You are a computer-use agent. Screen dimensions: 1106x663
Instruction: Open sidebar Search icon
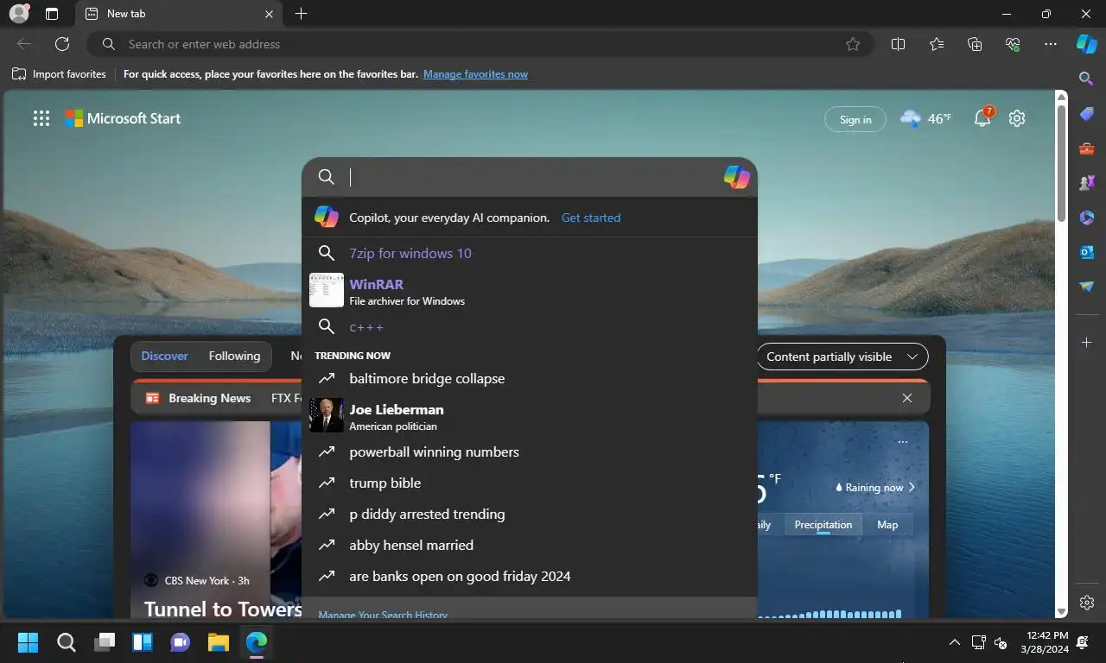point(1087,79)
